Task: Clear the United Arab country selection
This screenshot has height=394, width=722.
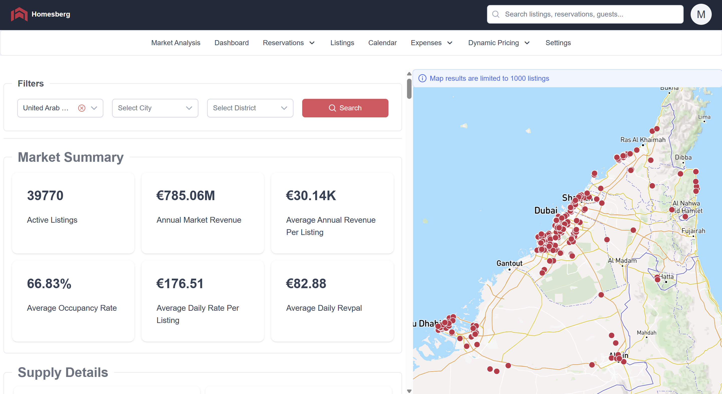Action: 82,108
